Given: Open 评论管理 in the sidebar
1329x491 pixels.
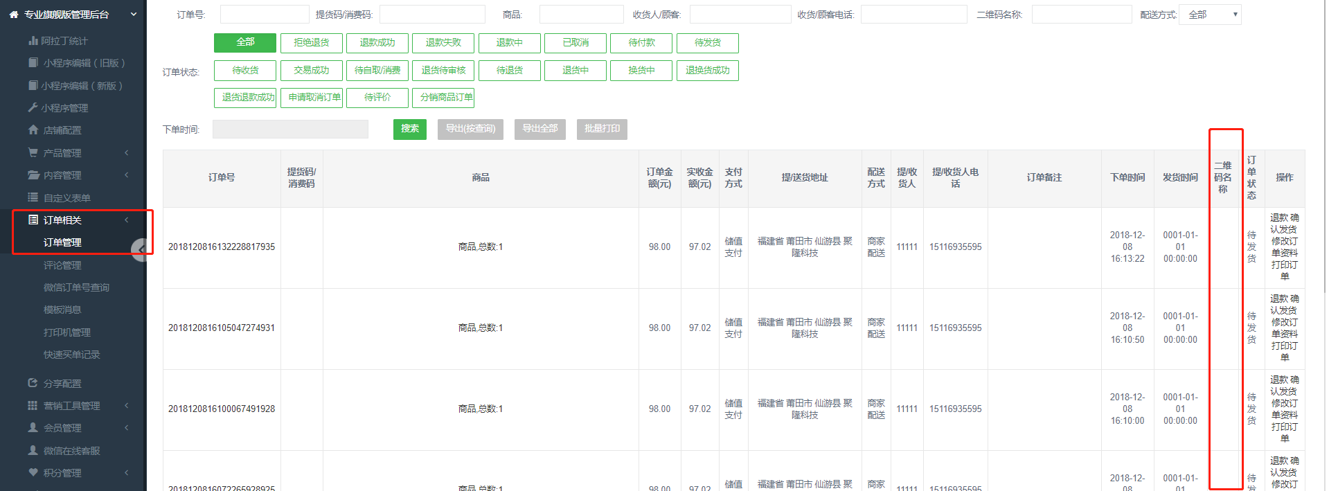Looking at the screenshot, I should coord(62,265).
